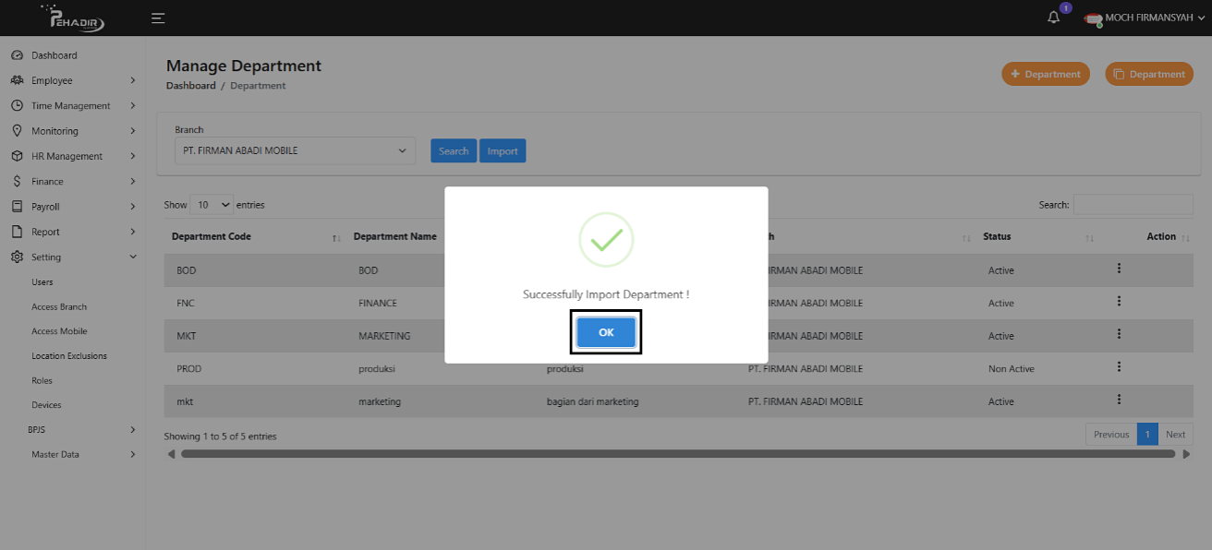Sort table by Status column arrows

[x=1090, y=238]
